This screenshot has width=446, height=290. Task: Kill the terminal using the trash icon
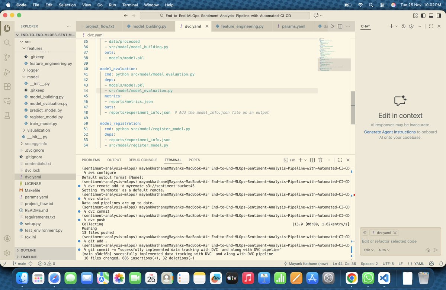tap(320, 160)
